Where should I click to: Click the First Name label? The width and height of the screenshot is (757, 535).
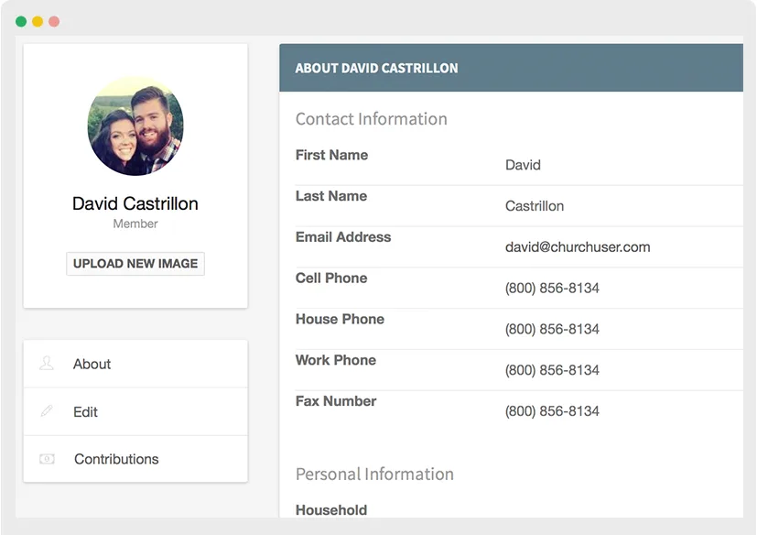click(331, 155)
